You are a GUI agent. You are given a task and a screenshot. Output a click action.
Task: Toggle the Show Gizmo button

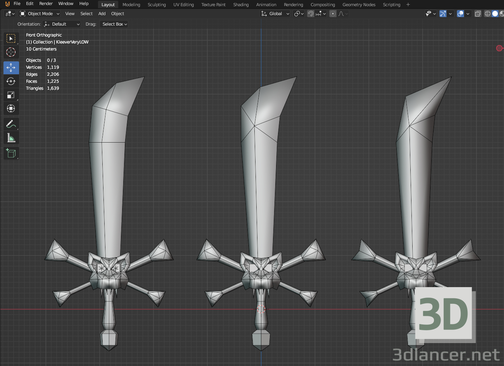pyautogui.click(x=443, y=14)
